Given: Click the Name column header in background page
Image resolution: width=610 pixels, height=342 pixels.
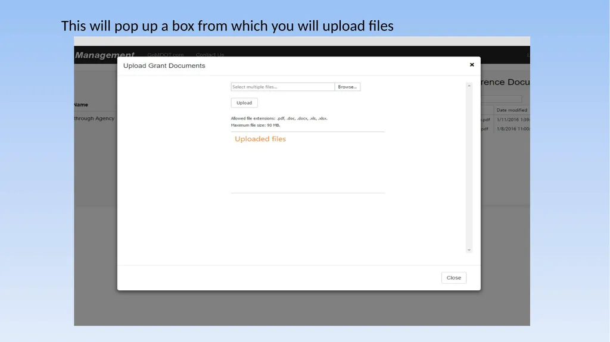Looking at the screenshot, I should coord(81,105).
